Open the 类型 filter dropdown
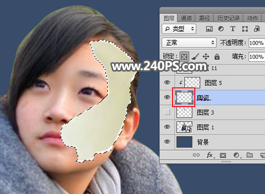The height and width of the screenshot is (194, 265). (x=179, y=29)
